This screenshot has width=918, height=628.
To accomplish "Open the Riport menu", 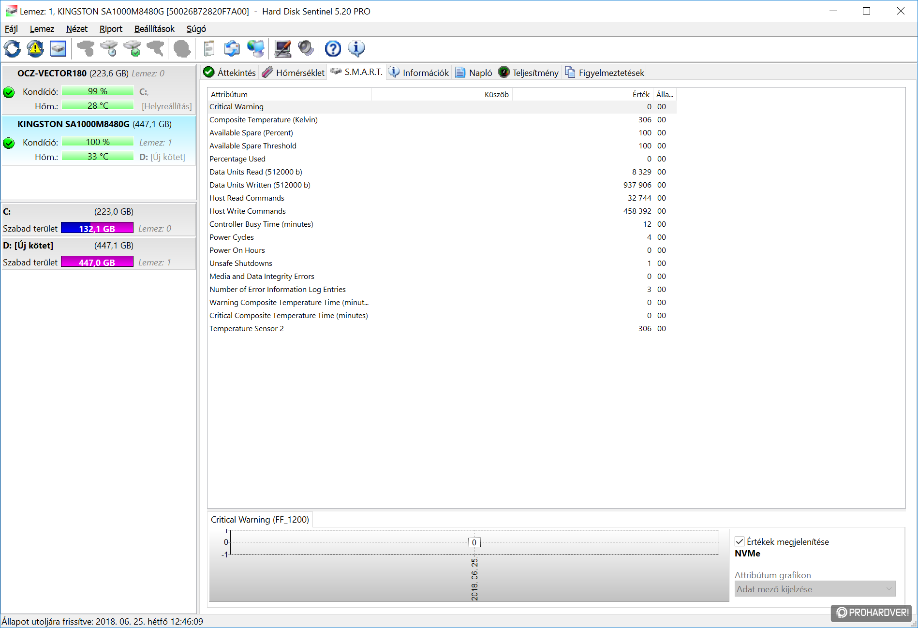I will click(x=111, y=29).
